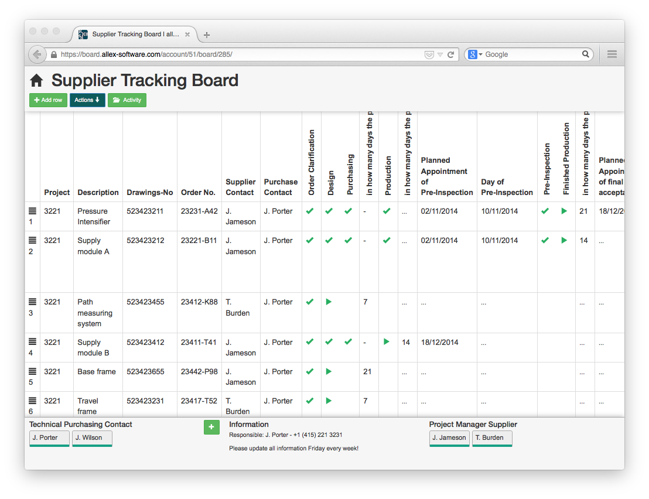Click Finished Production arrow for Pressure Intensifier
Screen dimensions: 649x499
click(x=564, y=211)
